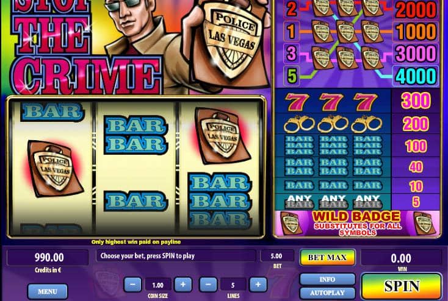This screenshot has width=448, height=301.
Task: Reduce number of lines with minus
Action: click(x=208, y=285)
